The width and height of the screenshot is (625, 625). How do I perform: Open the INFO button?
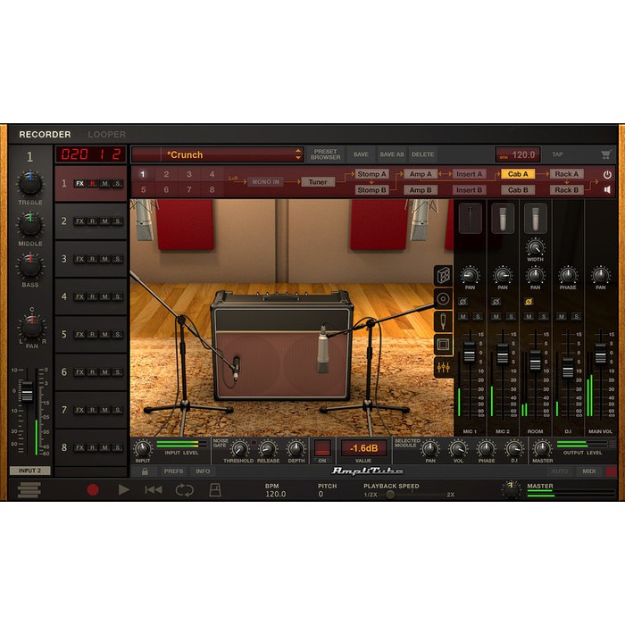pyautogui.click(x=203, y=471)
